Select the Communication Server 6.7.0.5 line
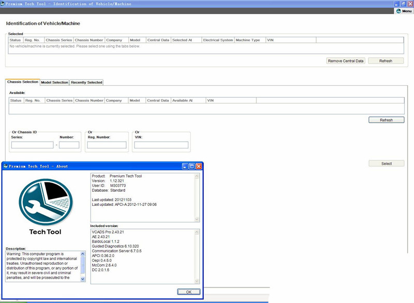This screenshot has height=303, width=414. 117,251
